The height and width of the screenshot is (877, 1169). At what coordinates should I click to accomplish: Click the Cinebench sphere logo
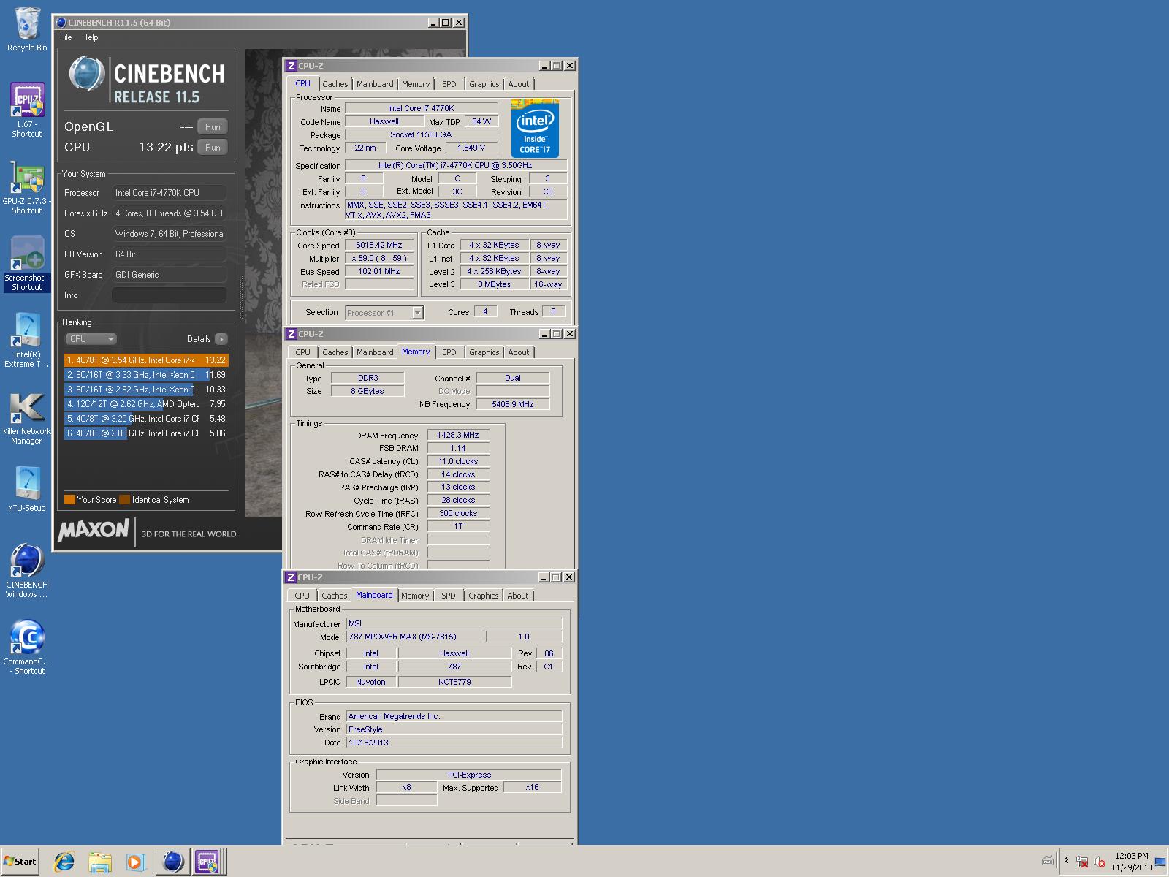tap(87, 74)
